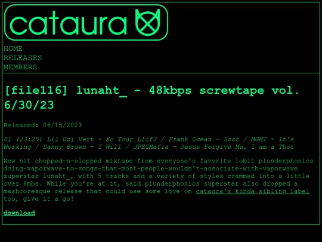Click the "(23:25)" track duration
Viewport: 322px width, 242px height.
29,139
